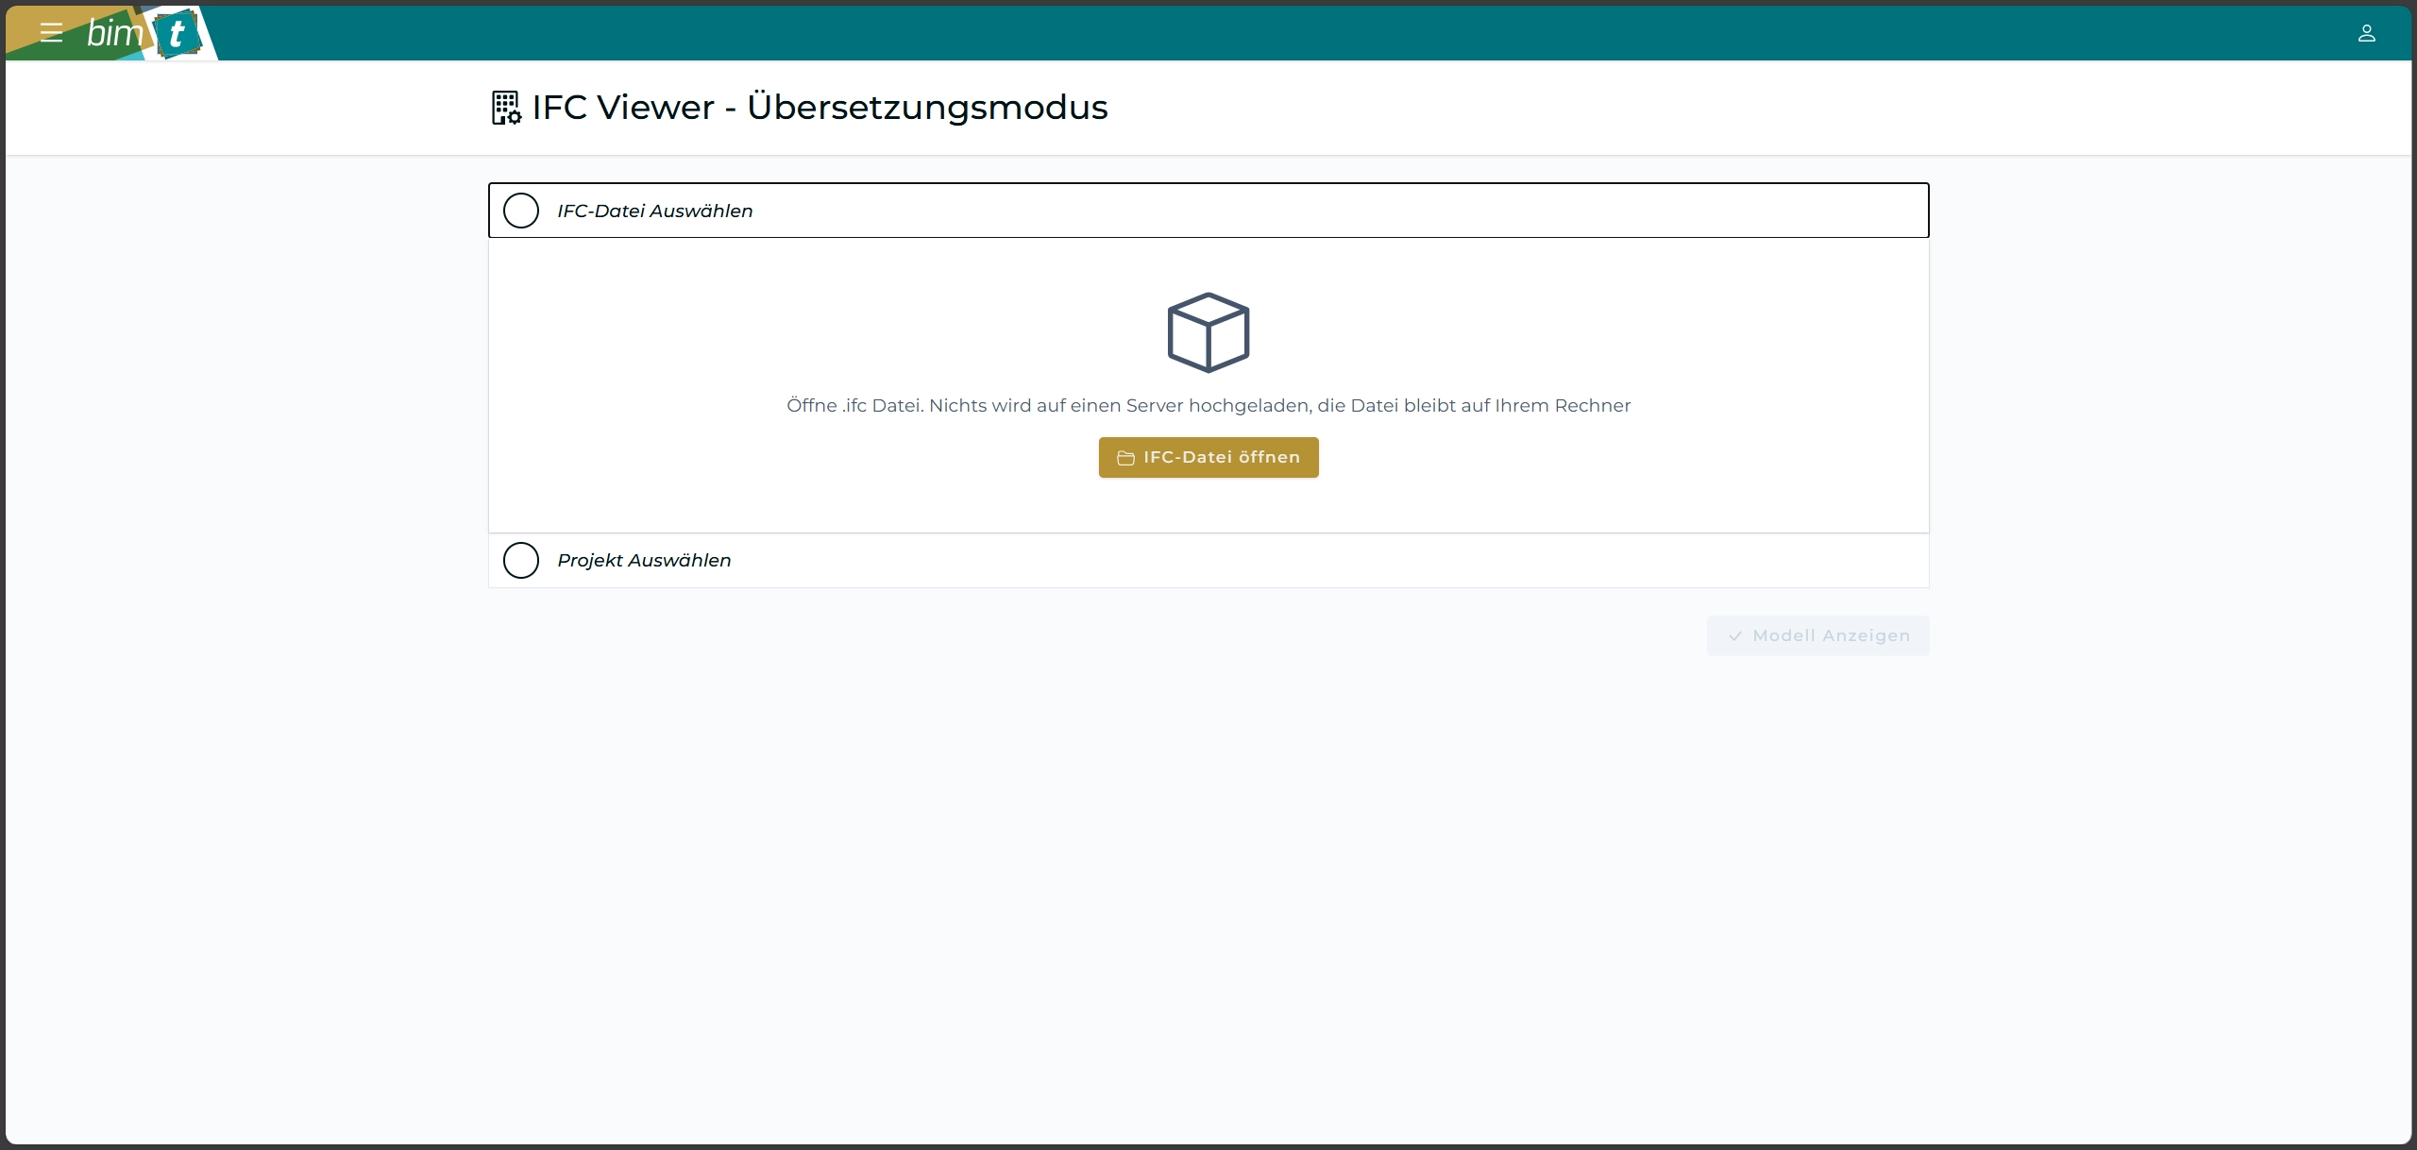The image size is (2417, 1150).
Task: Click checkmark icon on Modell Anzeigen button
Action: pos(1734,636)
